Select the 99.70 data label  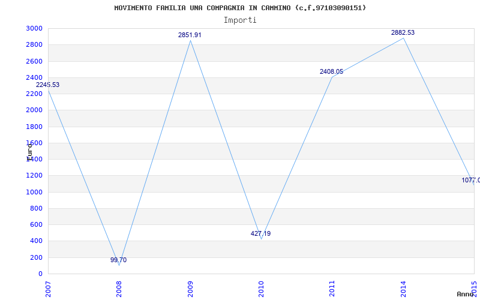point(118,260)
